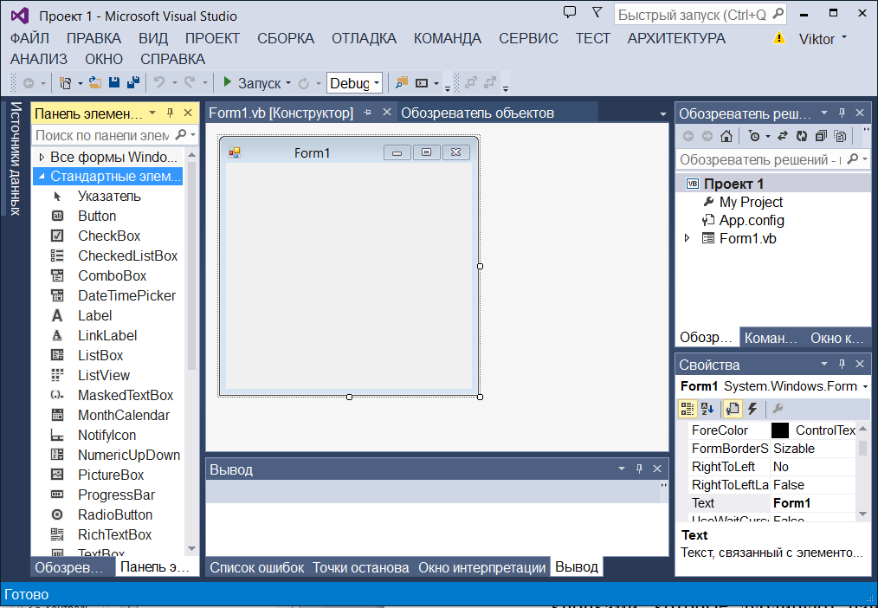
Task: Open the document tabs list dropdown arrow
Action: click(663, 114)
